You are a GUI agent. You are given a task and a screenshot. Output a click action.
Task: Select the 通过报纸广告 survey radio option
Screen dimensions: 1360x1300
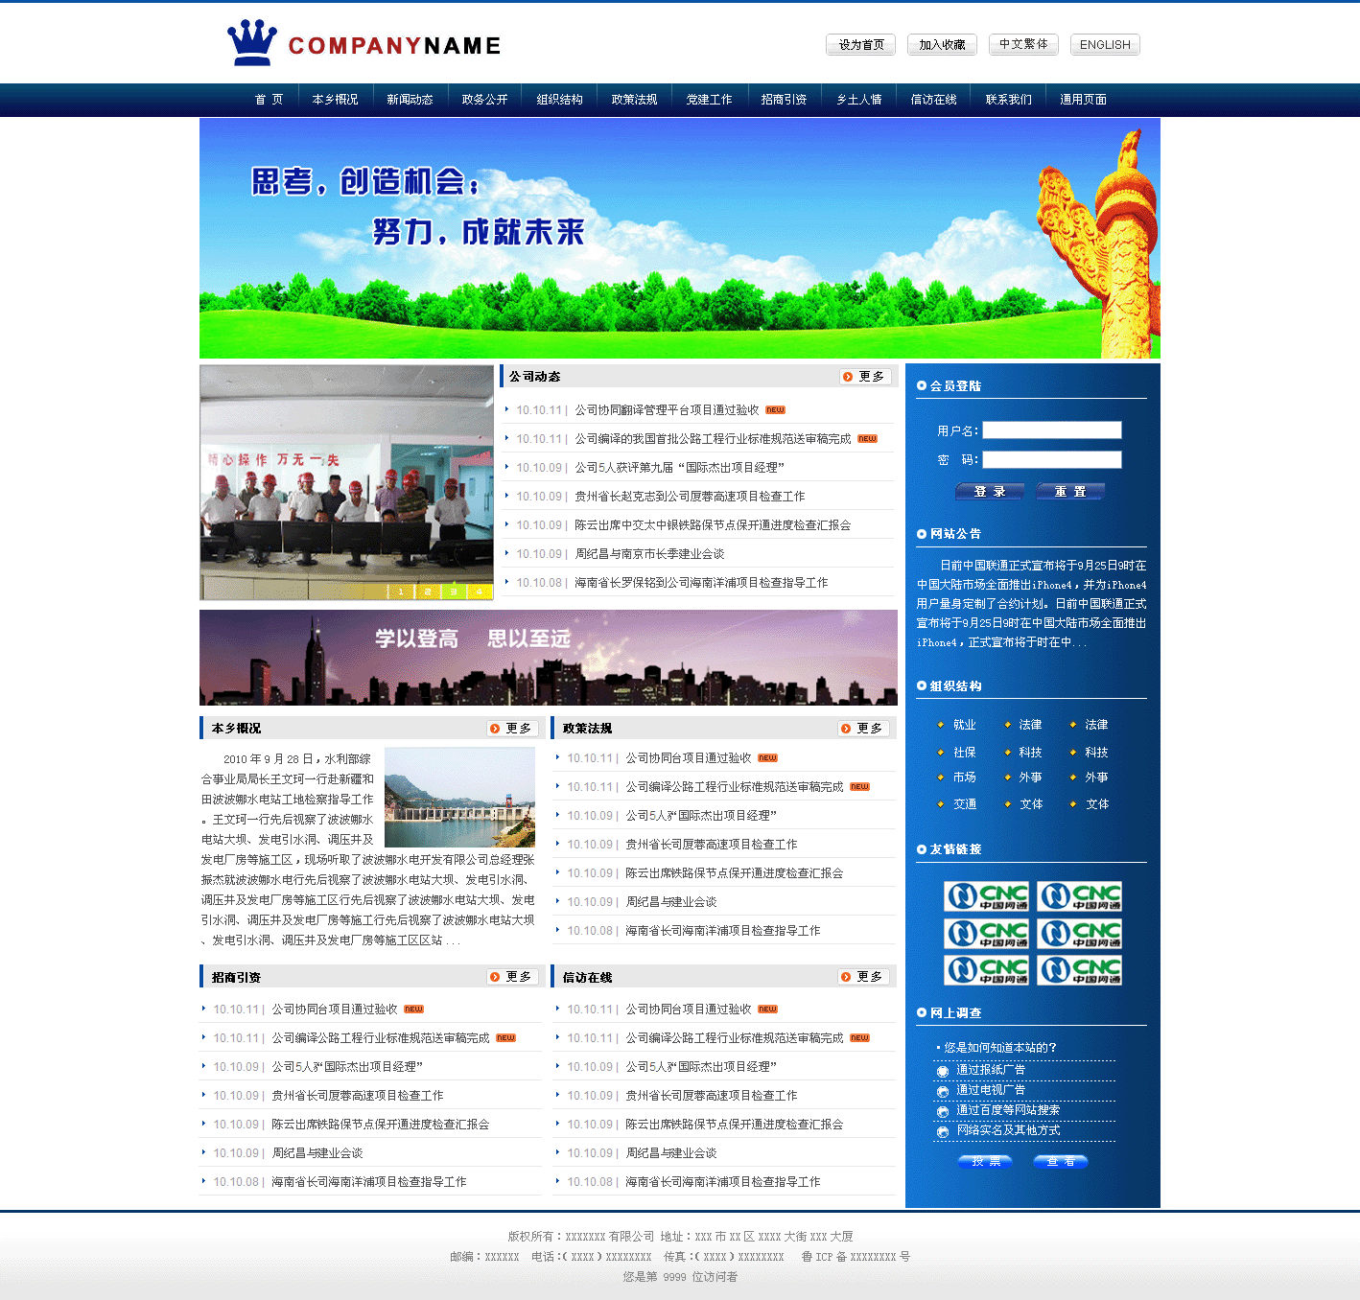[x=943, y=1071]
